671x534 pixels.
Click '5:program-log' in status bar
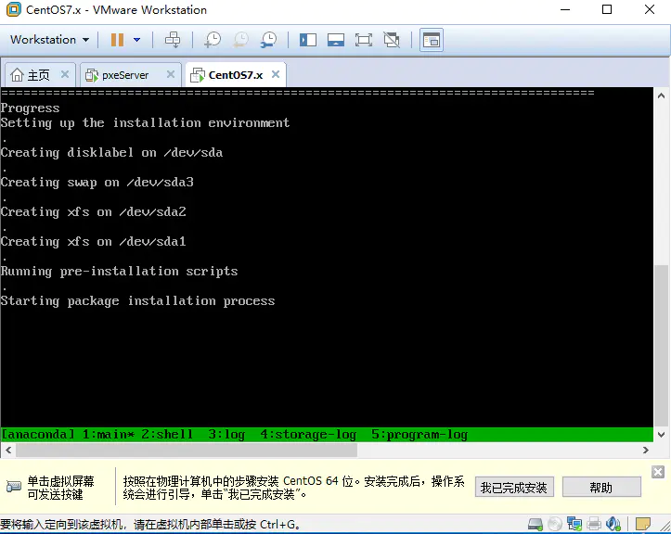[419, 435]
